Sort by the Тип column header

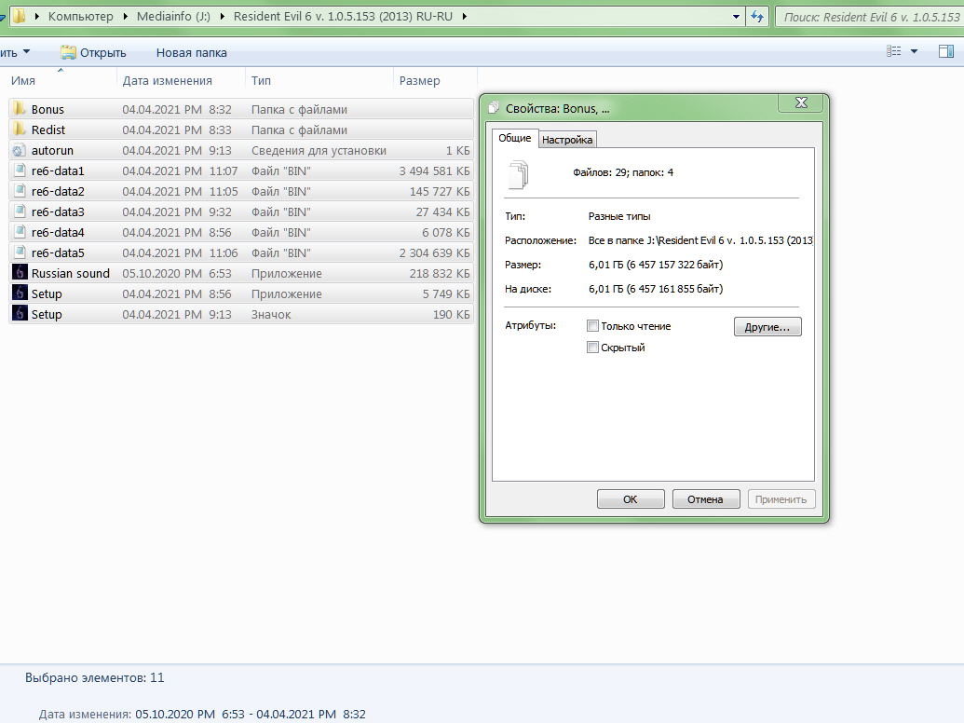coord(319,80)
